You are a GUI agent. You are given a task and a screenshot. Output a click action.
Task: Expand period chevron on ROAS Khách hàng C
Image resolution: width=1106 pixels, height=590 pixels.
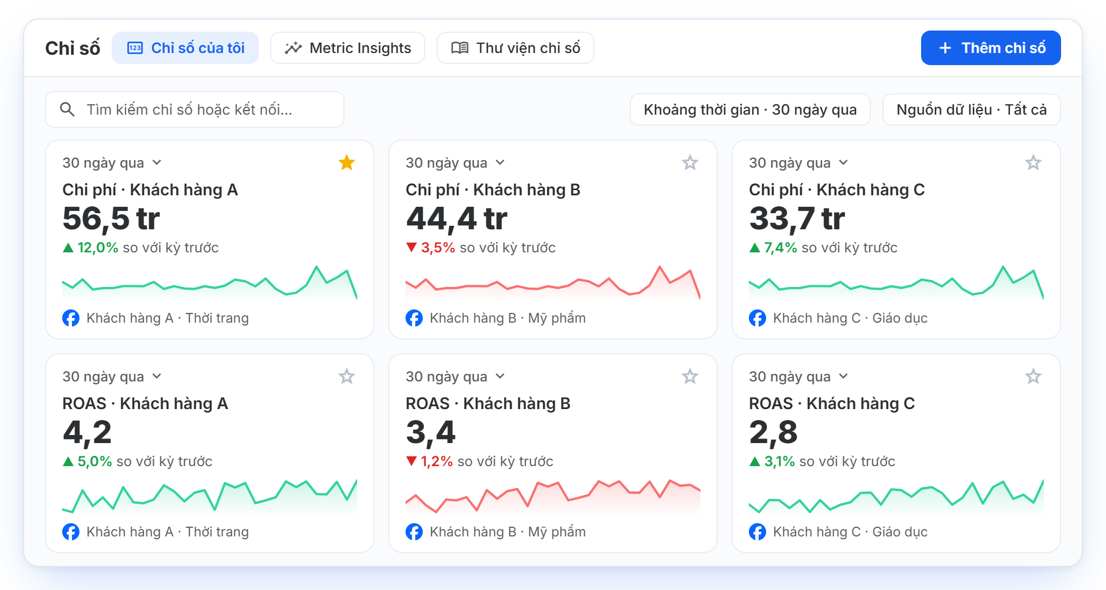(x=843, y=376)
